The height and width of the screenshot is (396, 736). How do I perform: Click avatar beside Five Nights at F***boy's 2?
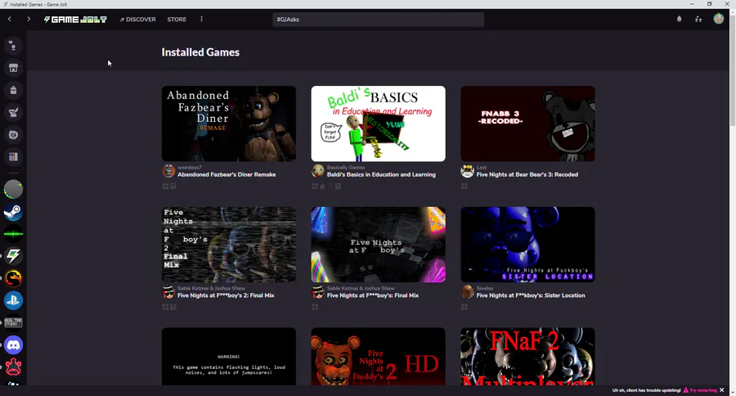168,292
